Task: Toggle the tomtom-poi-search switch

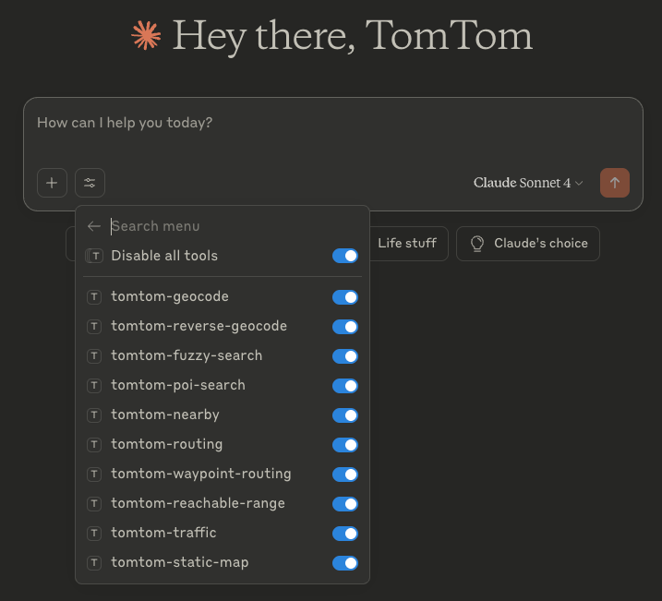Action: click(345, 386)
